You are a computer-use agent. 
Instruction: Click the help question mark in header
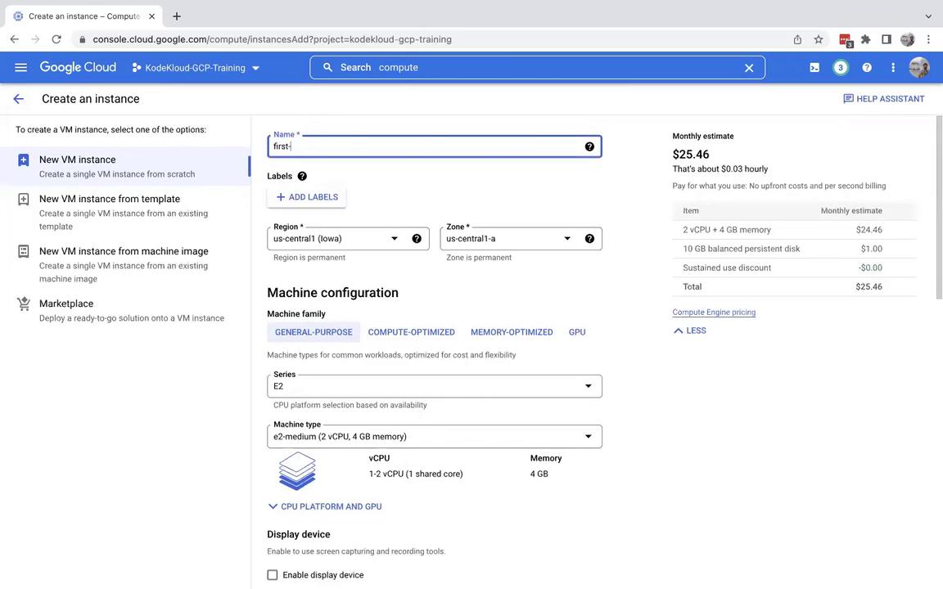click(867, 68)
